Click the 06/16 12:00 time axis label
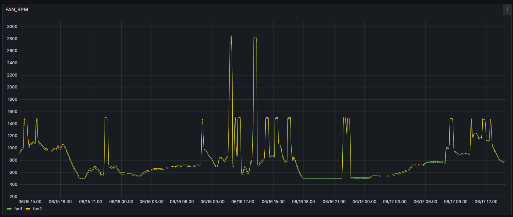This screenshot has height=217, width=513. coord(243,202)
